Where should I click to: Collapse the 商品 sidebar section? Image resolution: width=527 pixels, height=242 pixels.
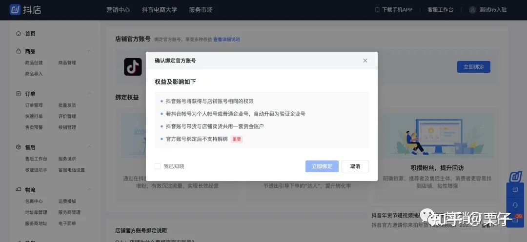pyautogui.click(x=89, y=51)
